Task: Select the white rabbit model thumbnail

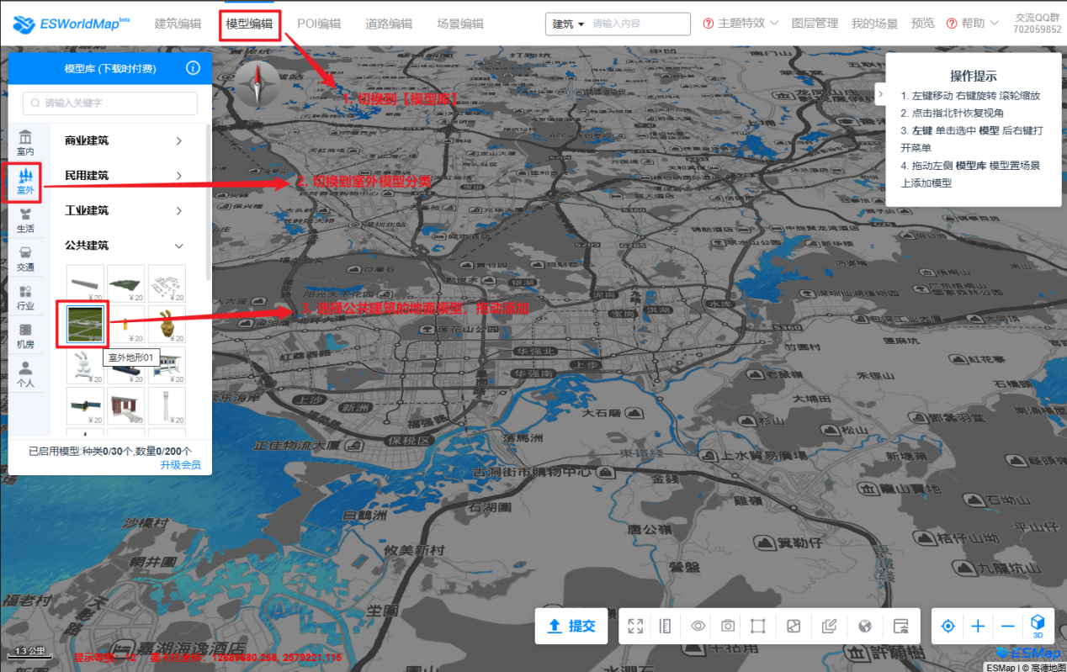Action: [x=85, y=365]
